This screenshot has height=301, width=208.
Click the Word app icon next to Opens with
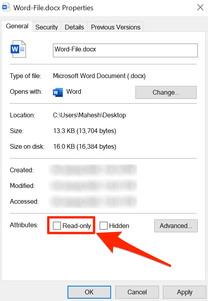coord(58,92)
